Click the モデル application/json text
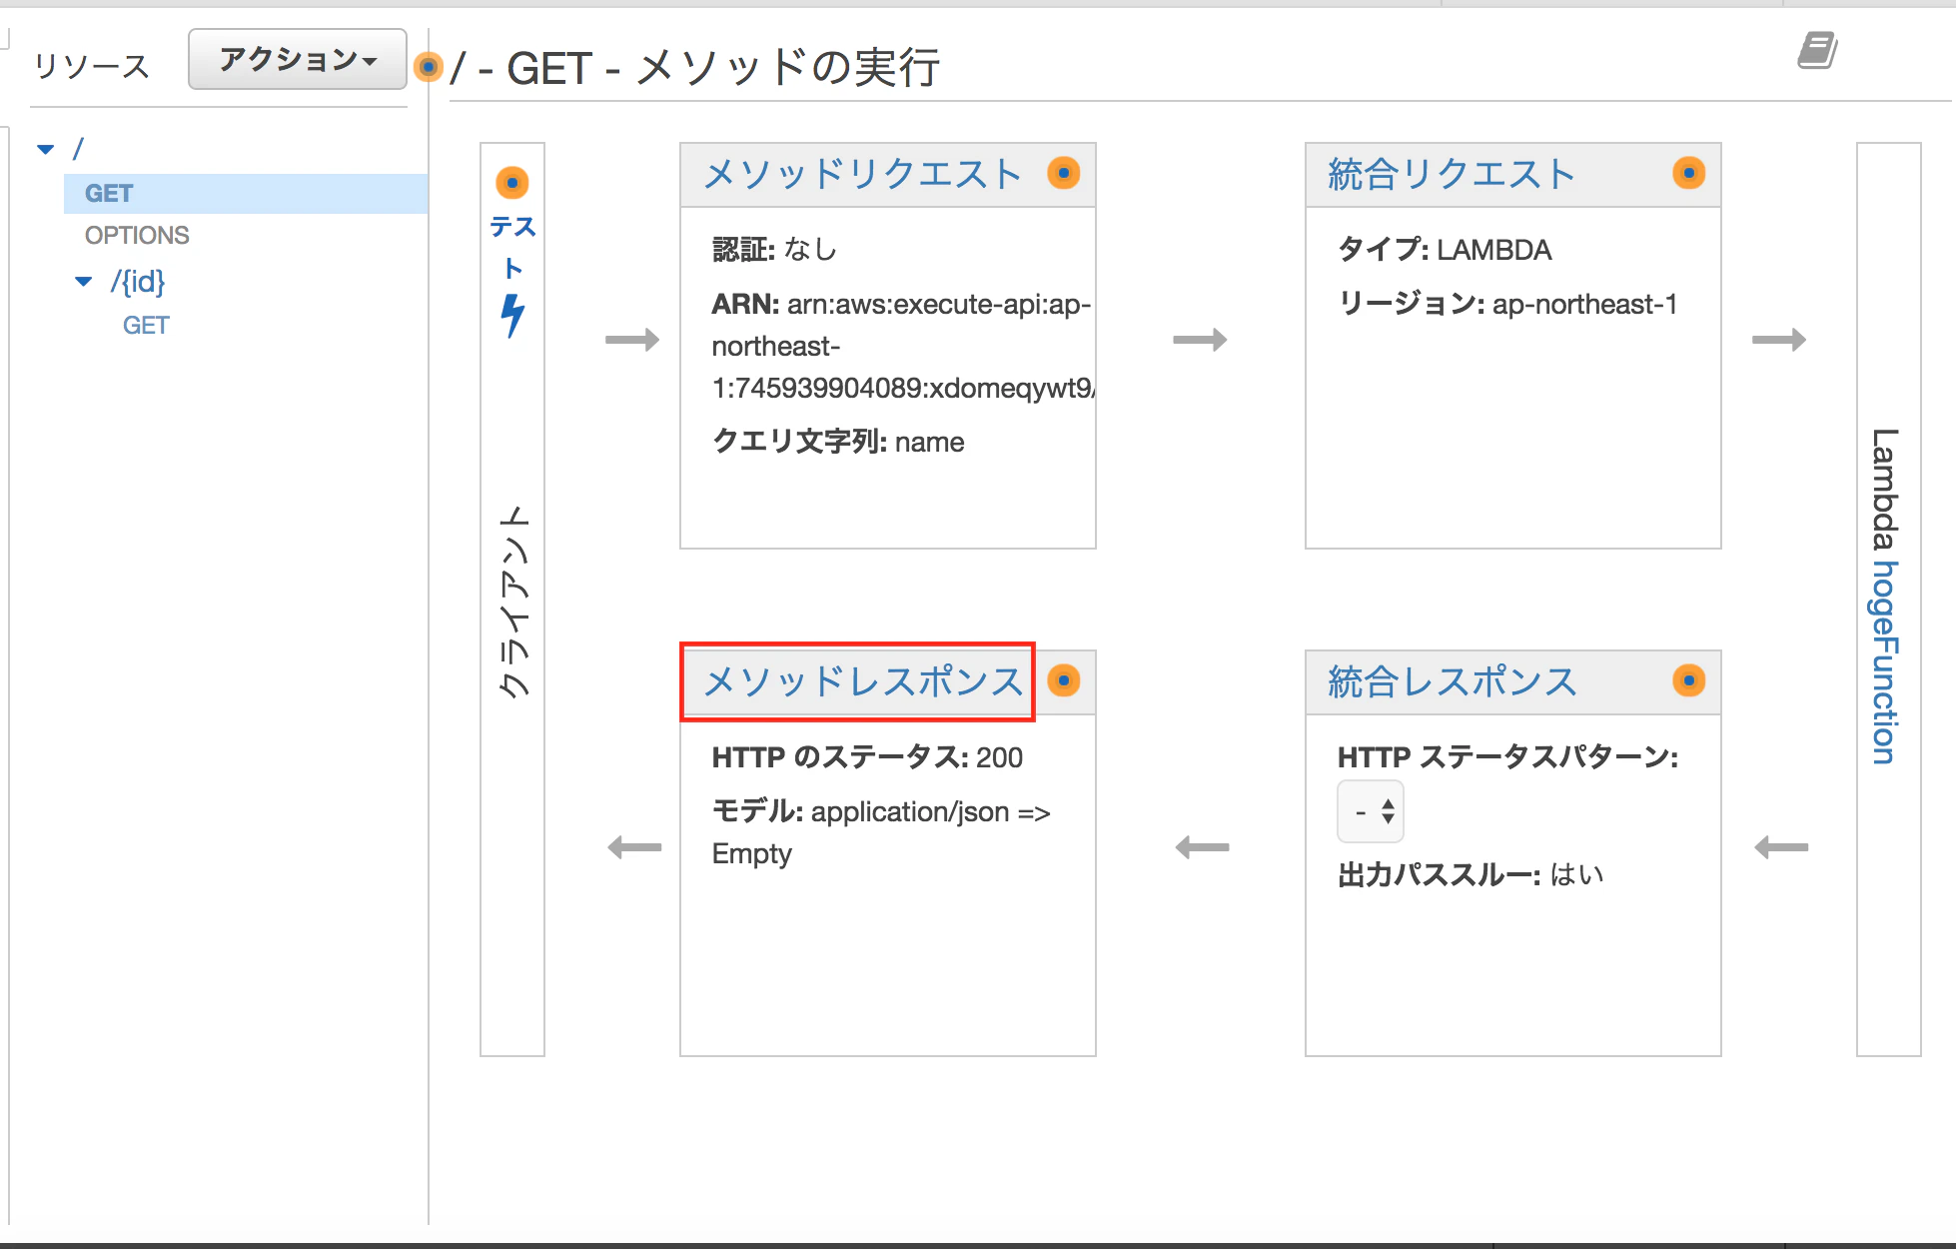This screenshot has height=1249, width=1956. pos(881,832)
